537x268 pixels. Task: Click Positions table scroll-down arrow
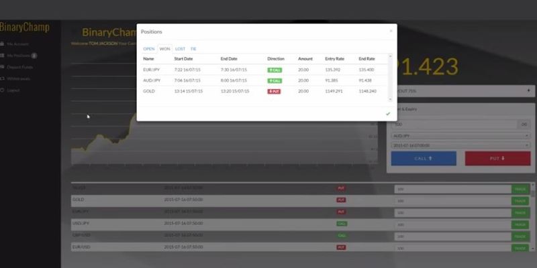click(x=391, y=99)
